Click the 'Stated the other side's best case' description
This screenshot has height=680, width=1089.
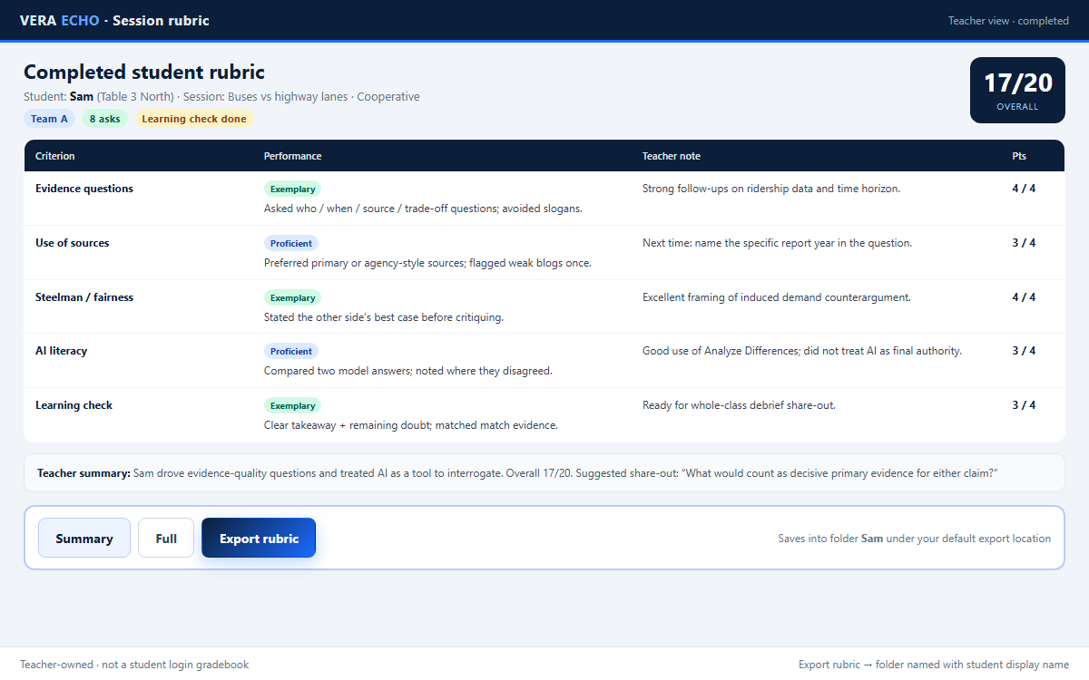point(384,317)
